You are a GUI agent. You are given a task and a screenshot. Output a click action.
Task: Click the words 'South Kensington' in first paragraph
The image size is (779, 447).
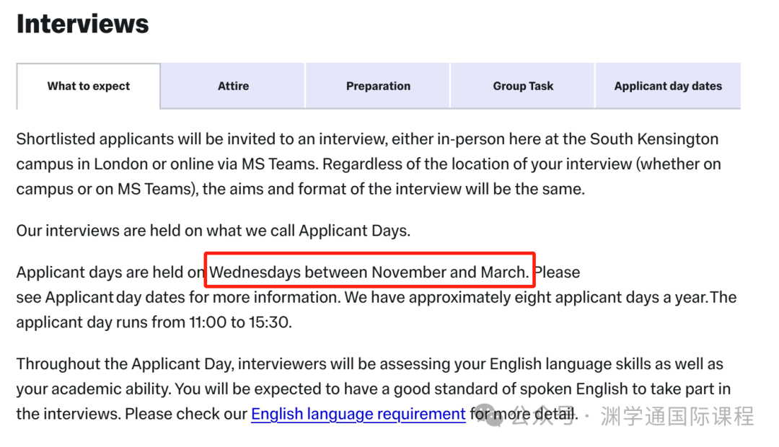click(x=653, y=139)
